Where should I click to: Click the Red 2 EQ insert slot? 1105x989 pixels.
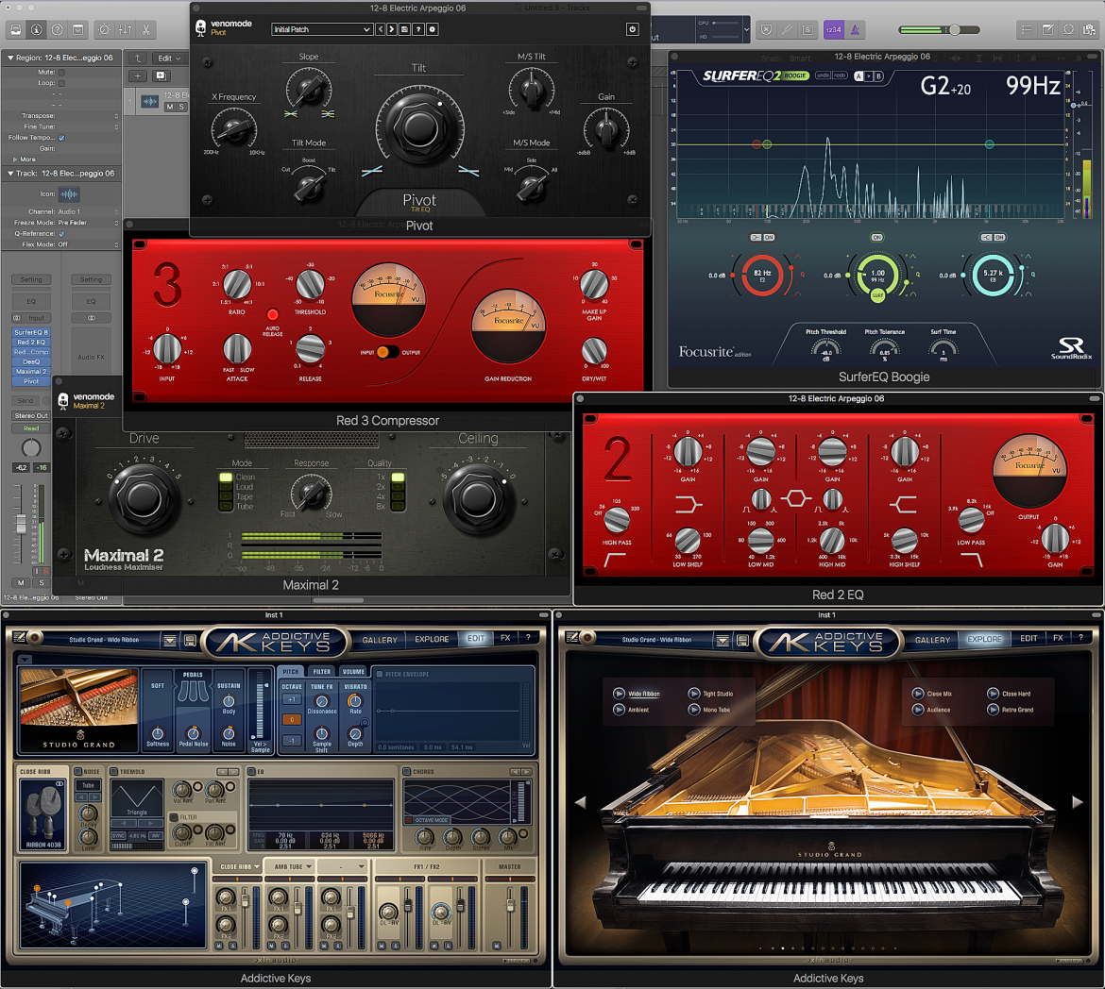pyautogui.click(x=31, y=343)
